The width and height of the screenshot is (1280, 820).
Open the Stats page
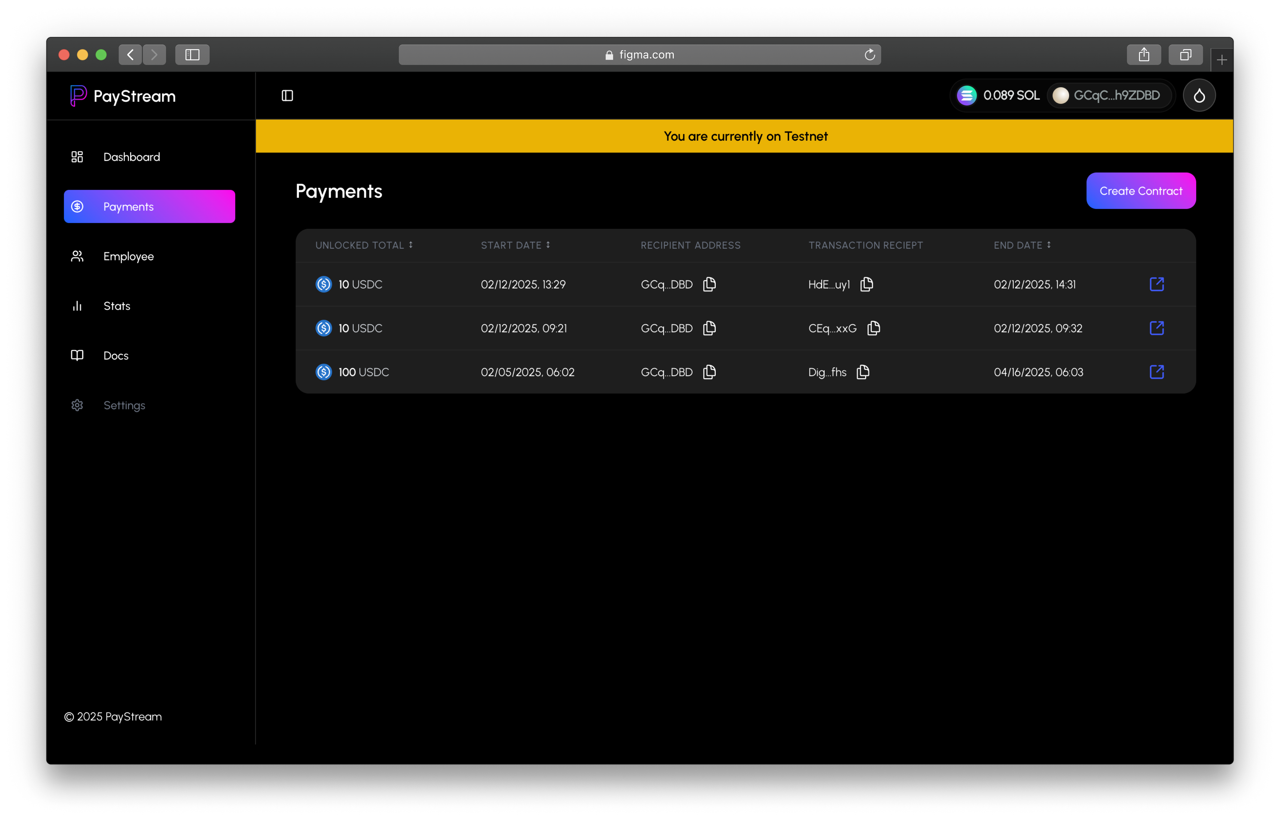tap(117, 306)
